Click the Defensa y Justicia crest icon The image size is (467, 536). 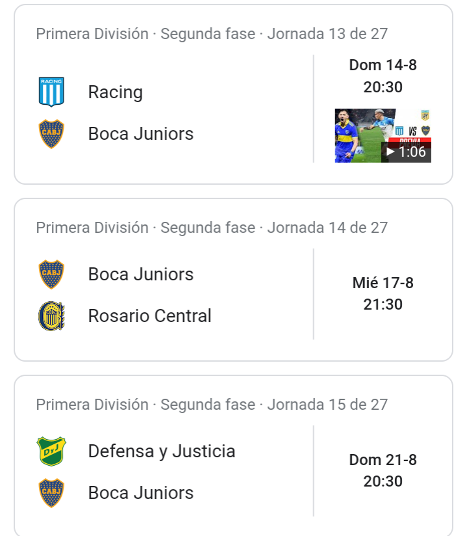51,451
